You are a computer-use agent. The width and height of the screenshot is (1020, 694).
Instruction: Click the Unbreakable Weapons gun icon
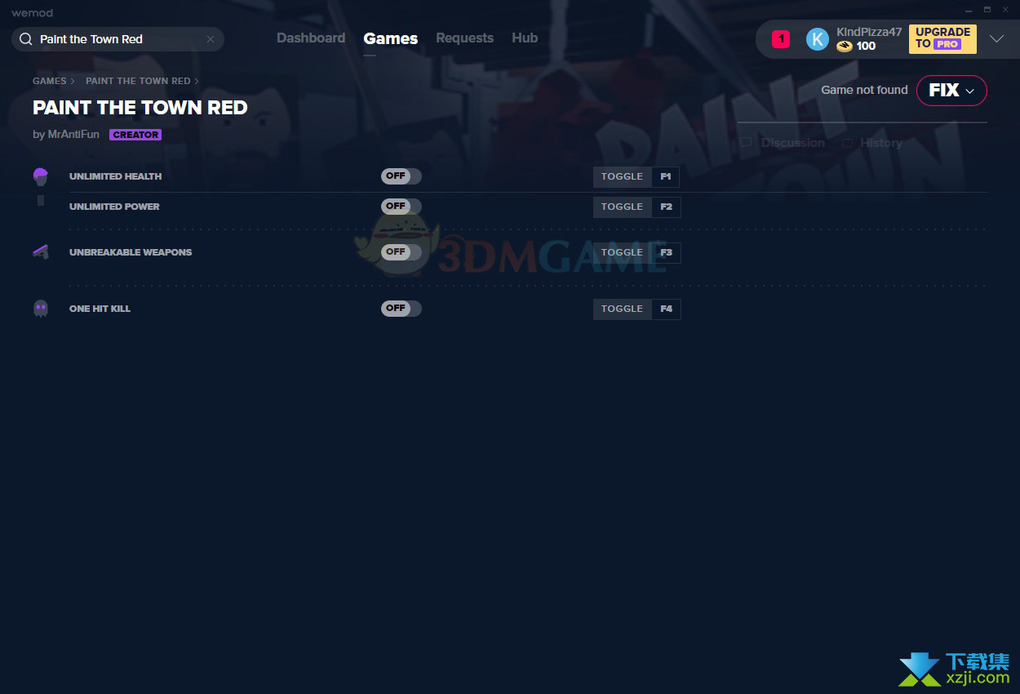41,251
